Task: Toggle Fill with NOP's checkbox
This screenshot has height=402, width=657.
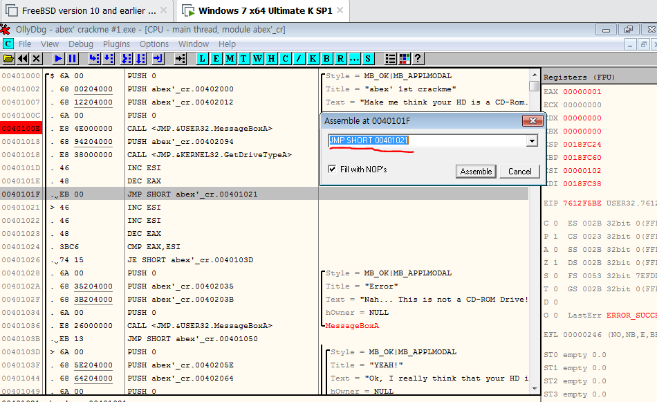Action: pos(332,169)
